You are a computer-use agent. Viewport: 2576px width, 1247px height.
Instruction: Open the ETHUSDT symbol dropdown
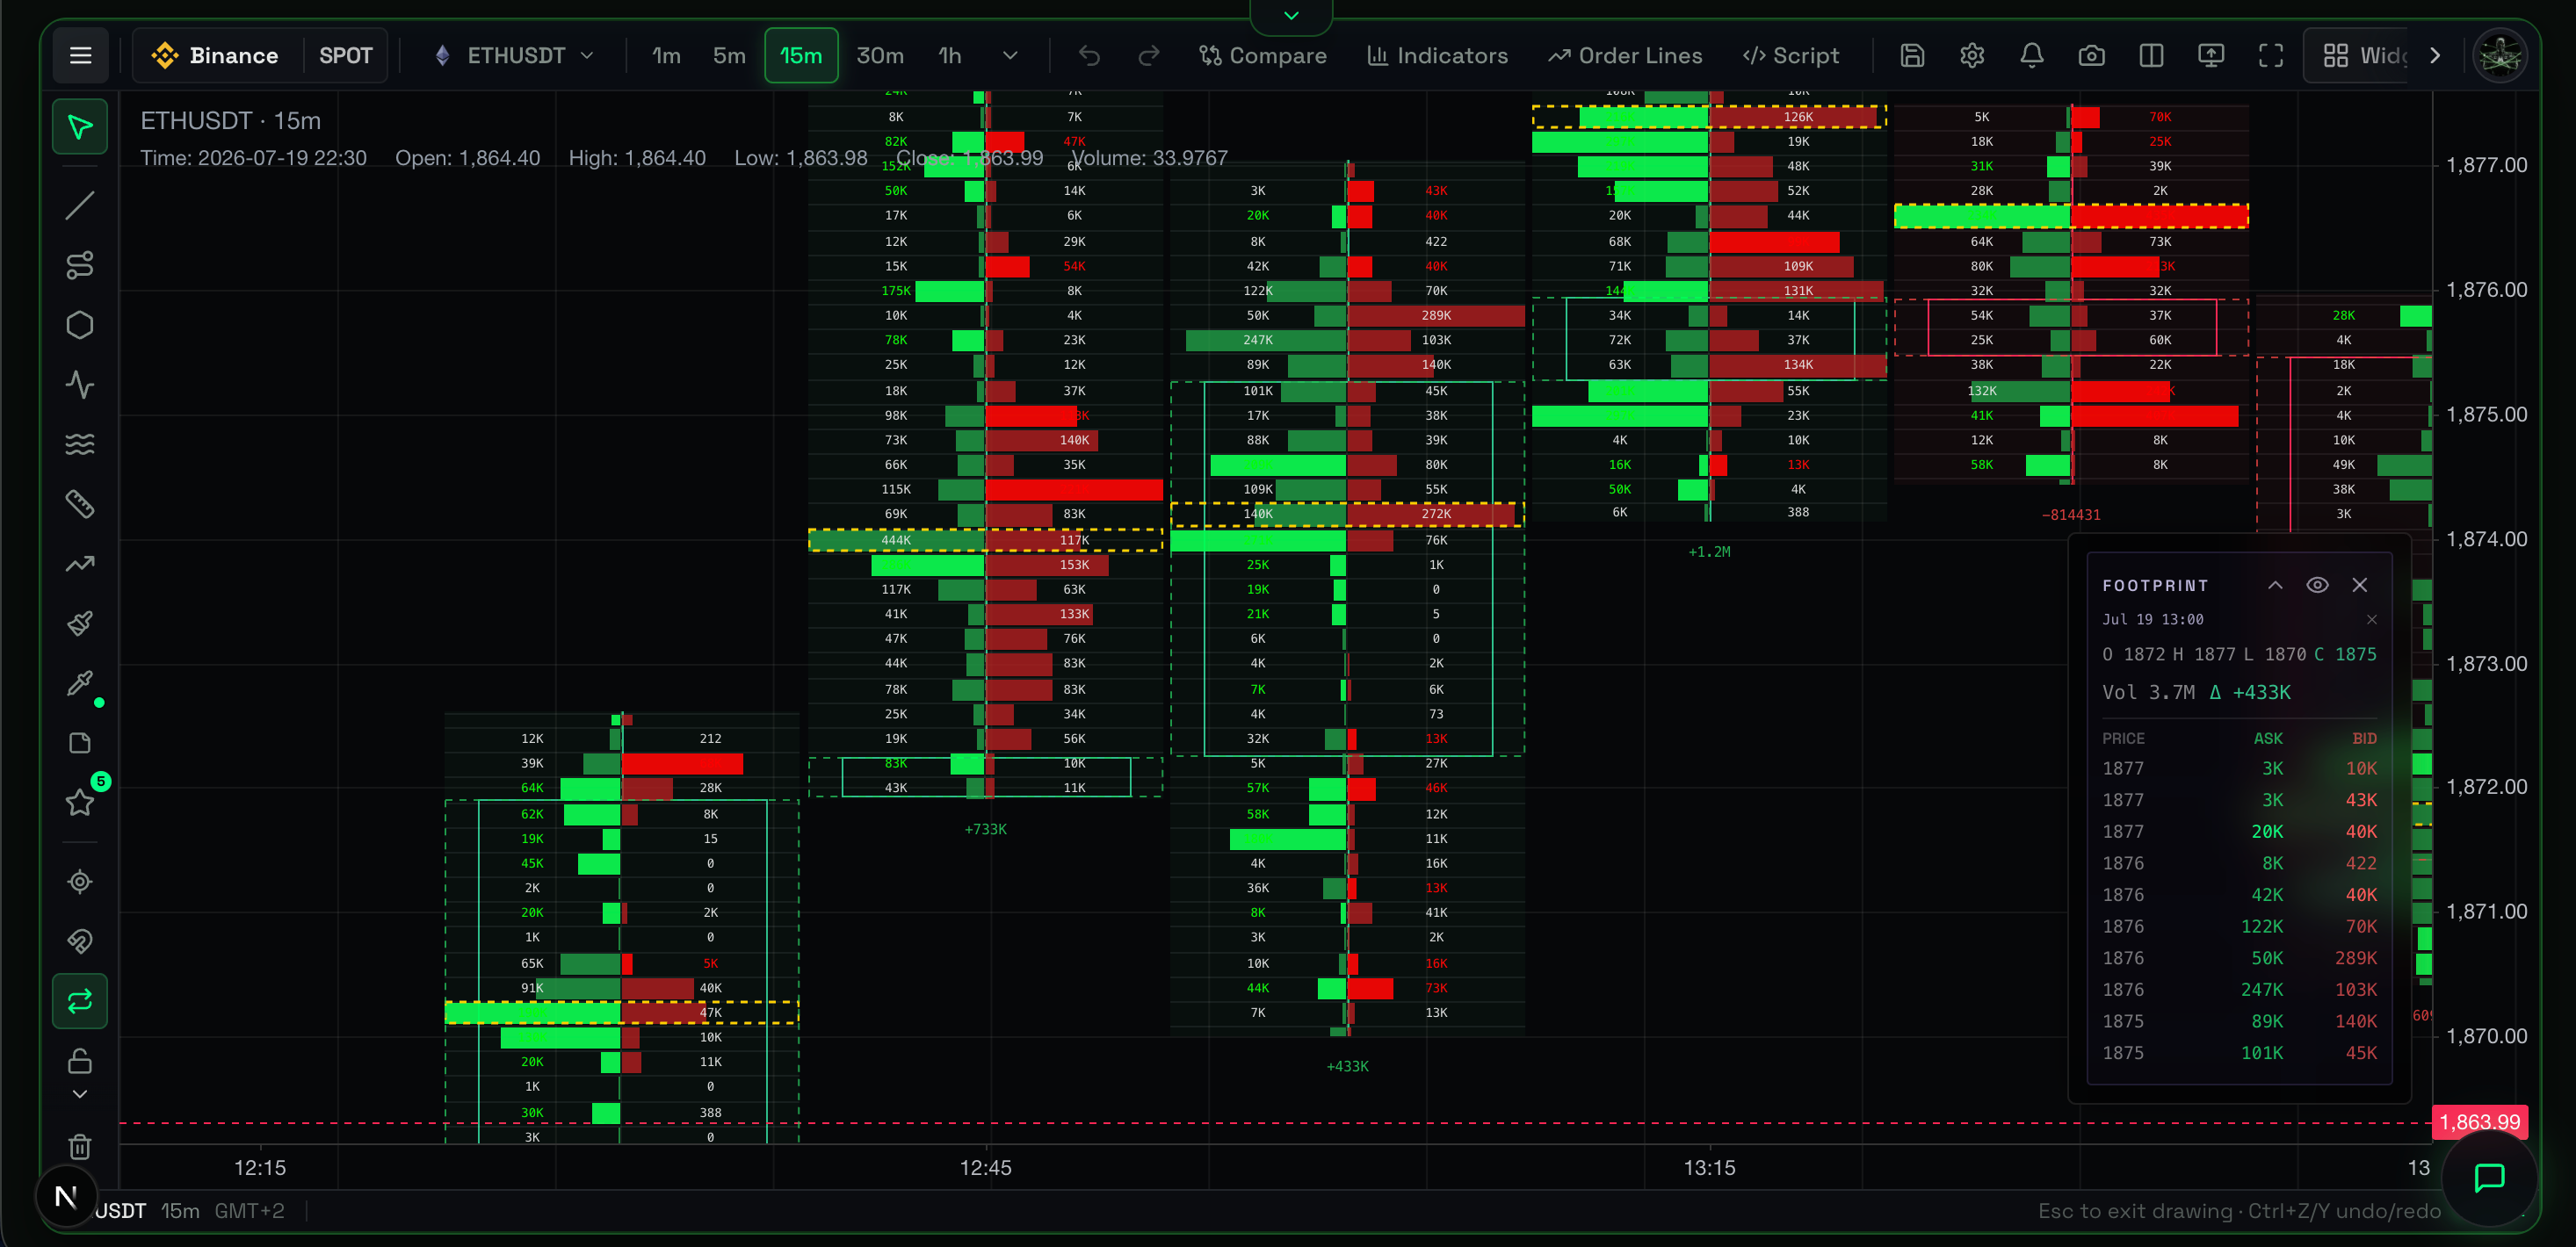point(514,56)
